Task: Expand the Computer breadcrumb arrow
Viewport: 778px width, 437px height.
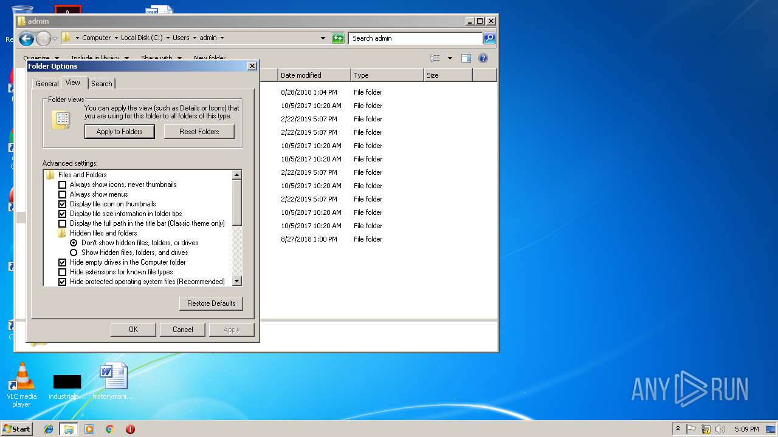Action: tap(115, 38)
